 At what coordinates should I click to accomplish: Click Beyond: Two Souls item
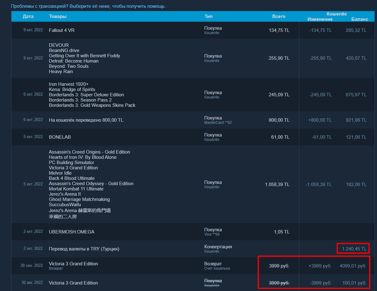pyautogui.click(x=69, y=66)
